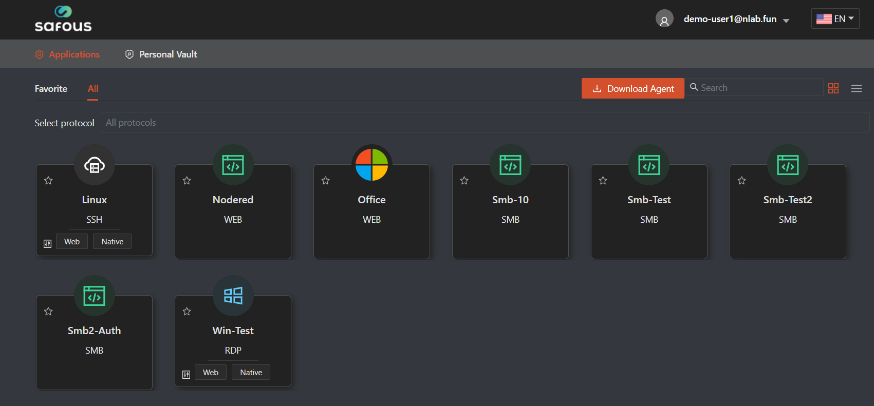Image resolution: width=874 pixels, height=406 pixels.
Task: Click the Smb2-Auth application icon
Action: pos(95,296)
